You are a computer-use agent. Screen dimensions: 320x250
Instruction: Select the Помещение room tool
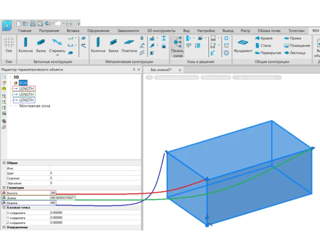pyautogui.click(x=297, y=46)
